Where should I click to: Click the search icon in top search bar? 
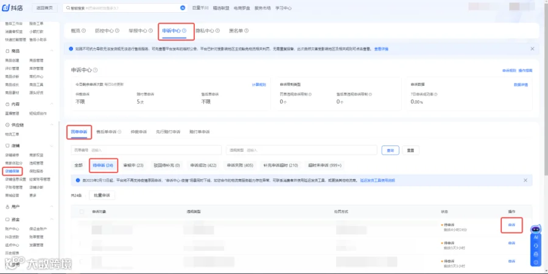(x=68, y=8)
